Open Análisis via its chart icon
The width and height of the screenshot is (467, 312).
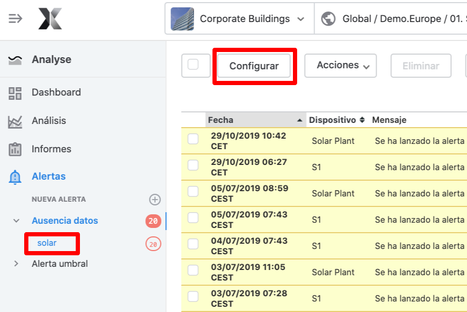(15, 122)
